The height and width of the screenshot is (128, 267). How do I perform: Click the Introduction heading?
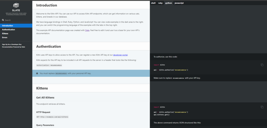pyautogui.click(x=46, y=5)
